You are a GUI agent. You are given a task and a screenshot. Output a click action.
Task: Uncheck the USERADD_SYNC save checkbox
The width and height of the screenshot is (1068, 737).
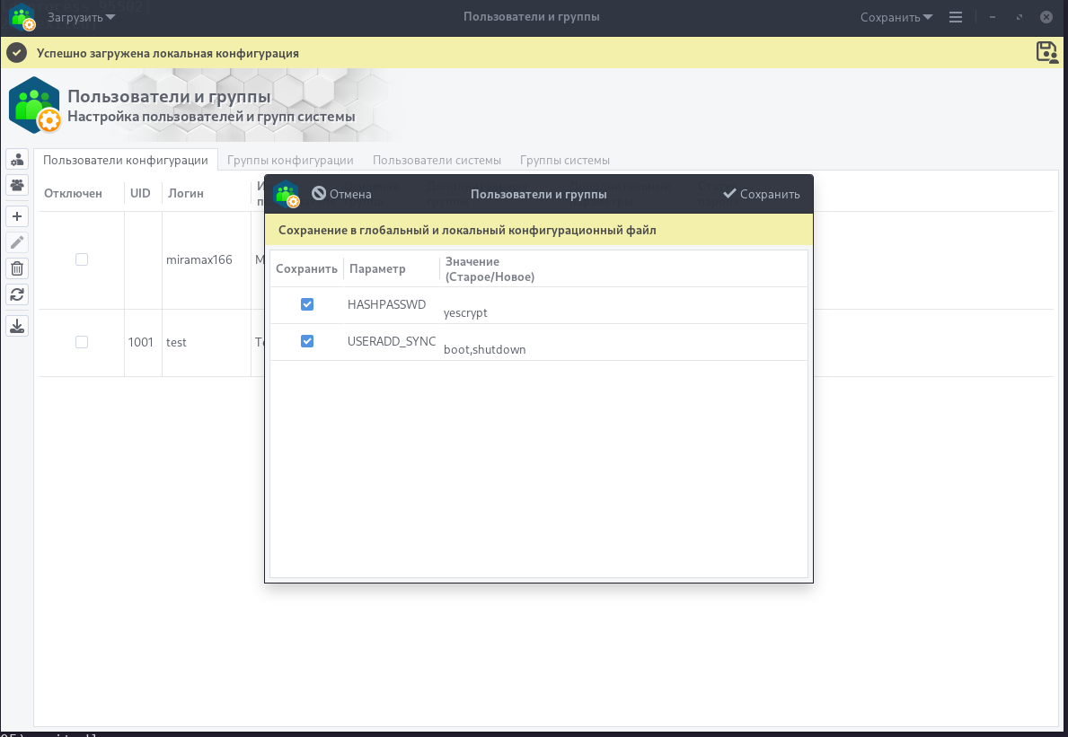click(x=307, y=341)
